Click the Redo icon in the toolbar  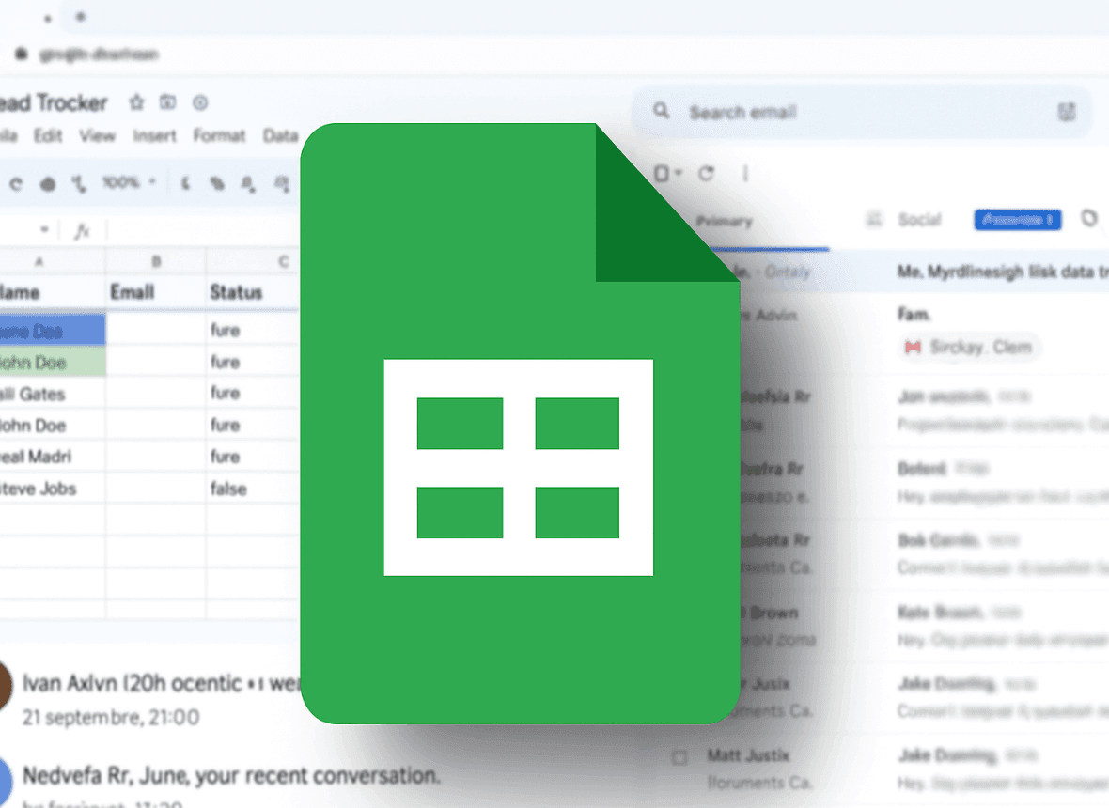coord(16,183)
